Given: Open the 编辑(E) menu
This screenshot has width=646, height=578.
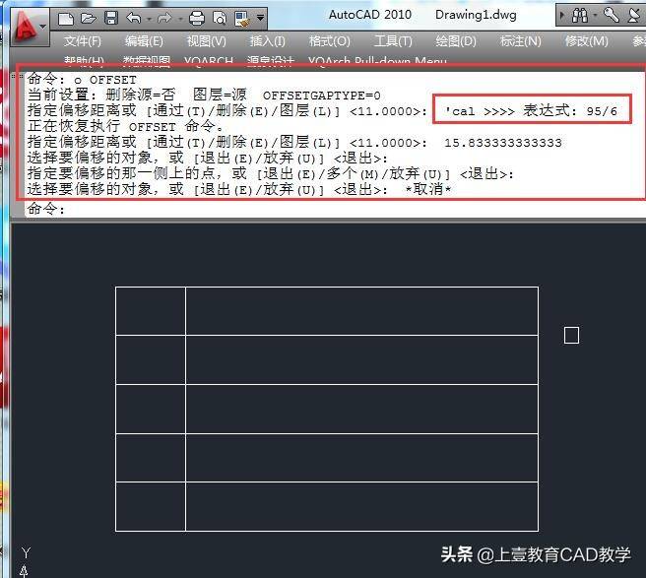Looking at the screenshot, I should (144, 41).
